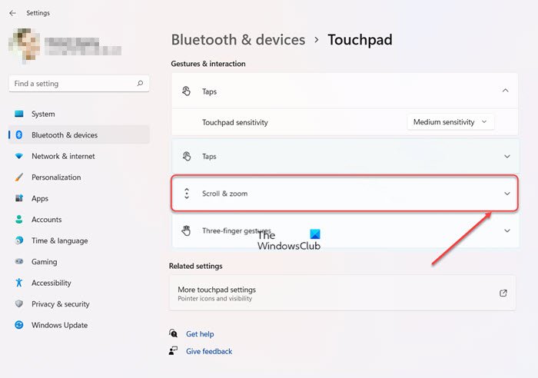The width and height of the screenshot is (538, 378).
Task: Click the Get help link
Action: point(200,334)
